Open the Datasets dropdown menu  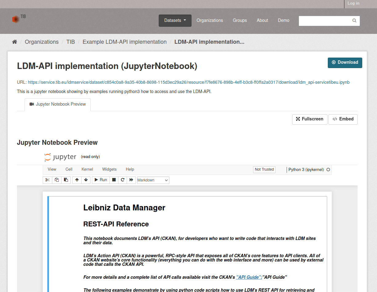point(175,21)
